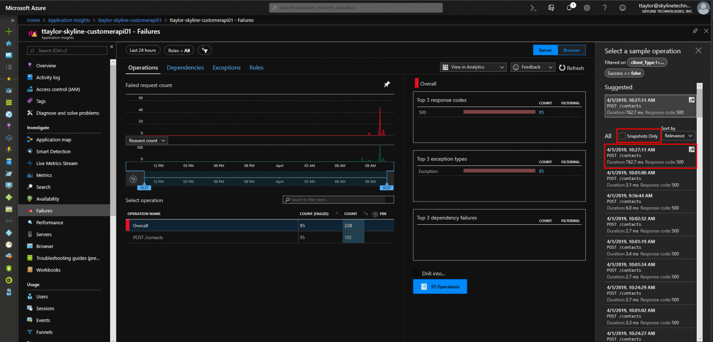Switch to the Exceptions tab
The height and width of the screenshot is (342, 713).
[226, 67]
